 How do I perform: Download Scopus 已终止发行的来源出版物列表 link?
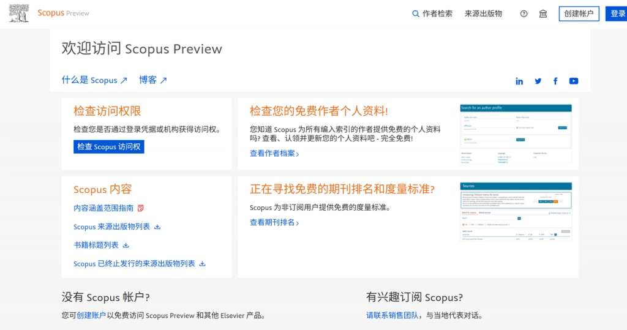click(134, 264)
